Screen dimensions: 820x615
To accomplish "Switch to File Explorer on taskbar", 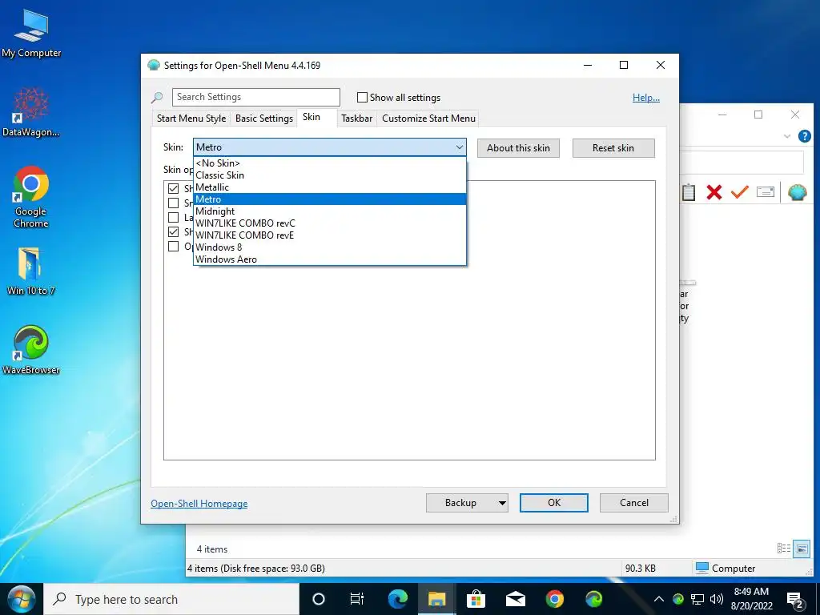I will [x=436, y=599].
